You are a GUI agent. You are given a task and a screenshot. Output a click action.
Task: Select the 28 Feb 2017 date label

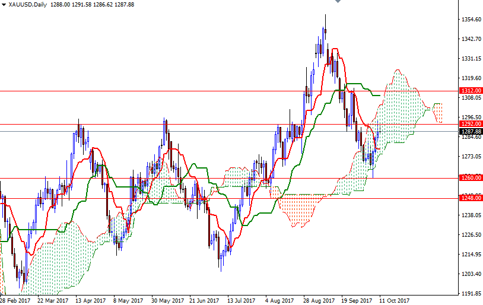[x=15, y=300]
